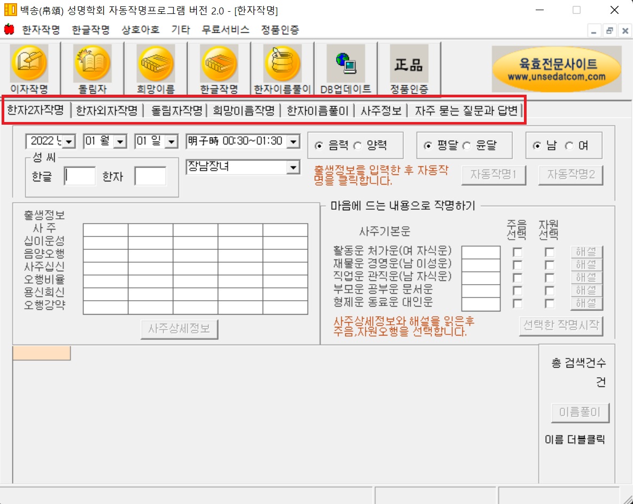Select the 양력 radio button
This screenshot has width=633, height=504.
358,146
